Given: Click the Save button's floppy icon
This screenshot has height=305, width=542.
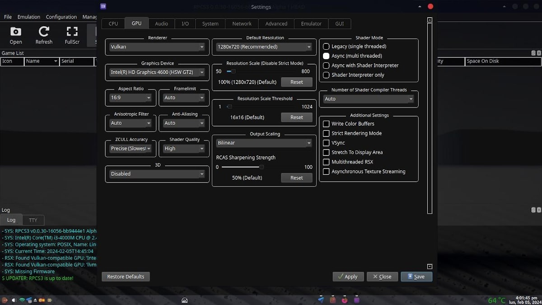Looking at the screenshot, I should (409, 277).
